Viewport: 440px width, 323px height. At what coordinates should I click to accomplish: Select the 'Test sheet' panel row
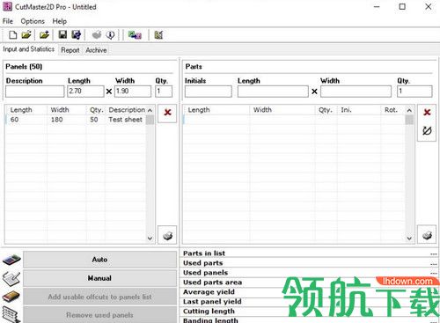click(x=76, y=120)
